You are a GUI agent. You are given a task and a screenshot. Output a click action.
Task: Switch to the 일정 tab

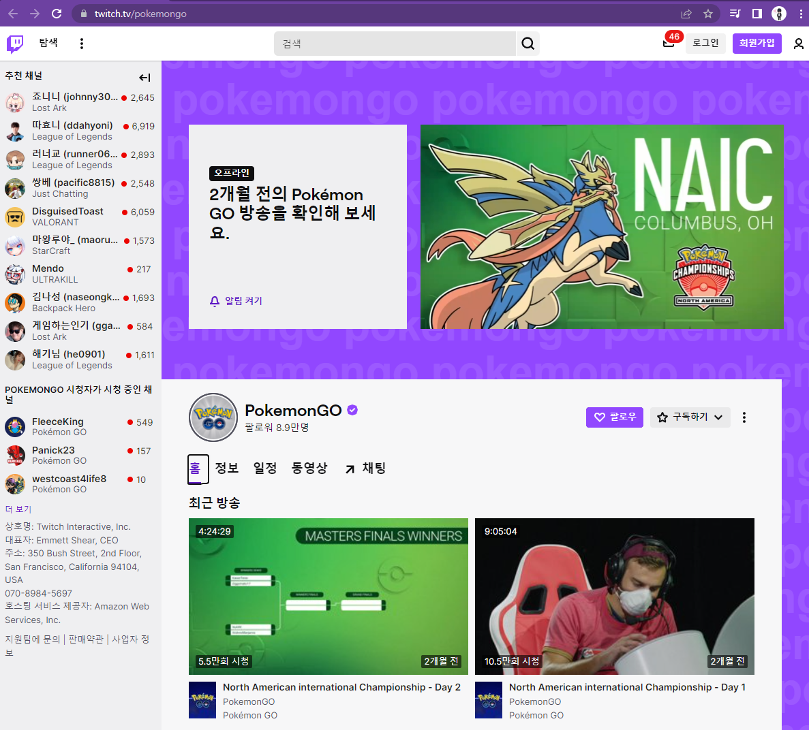point(264,468)
